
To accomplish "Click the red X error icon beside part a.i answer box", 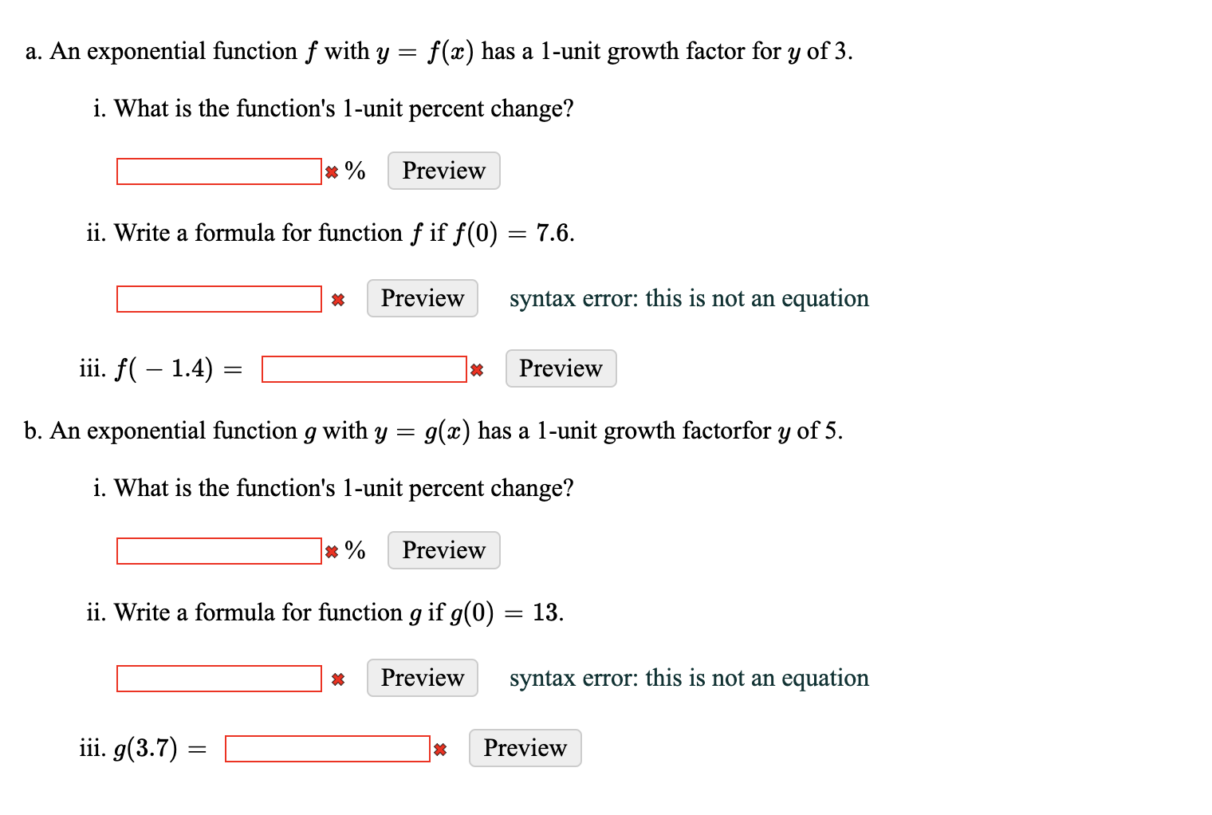I will [330, 171].
